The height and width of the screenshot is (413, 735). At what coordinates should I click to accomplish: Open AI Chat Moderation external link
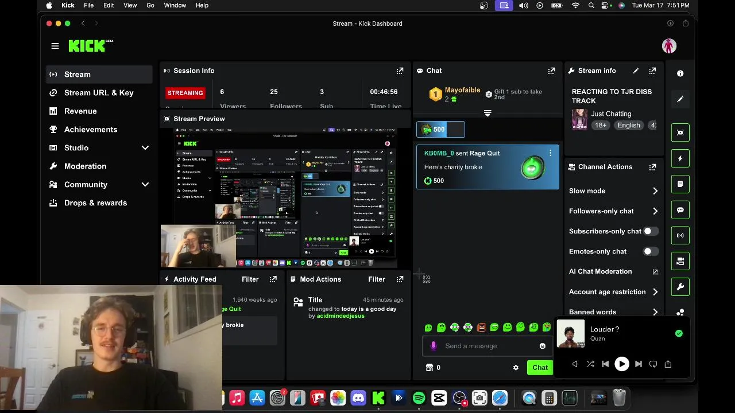(x=655, y=272)
